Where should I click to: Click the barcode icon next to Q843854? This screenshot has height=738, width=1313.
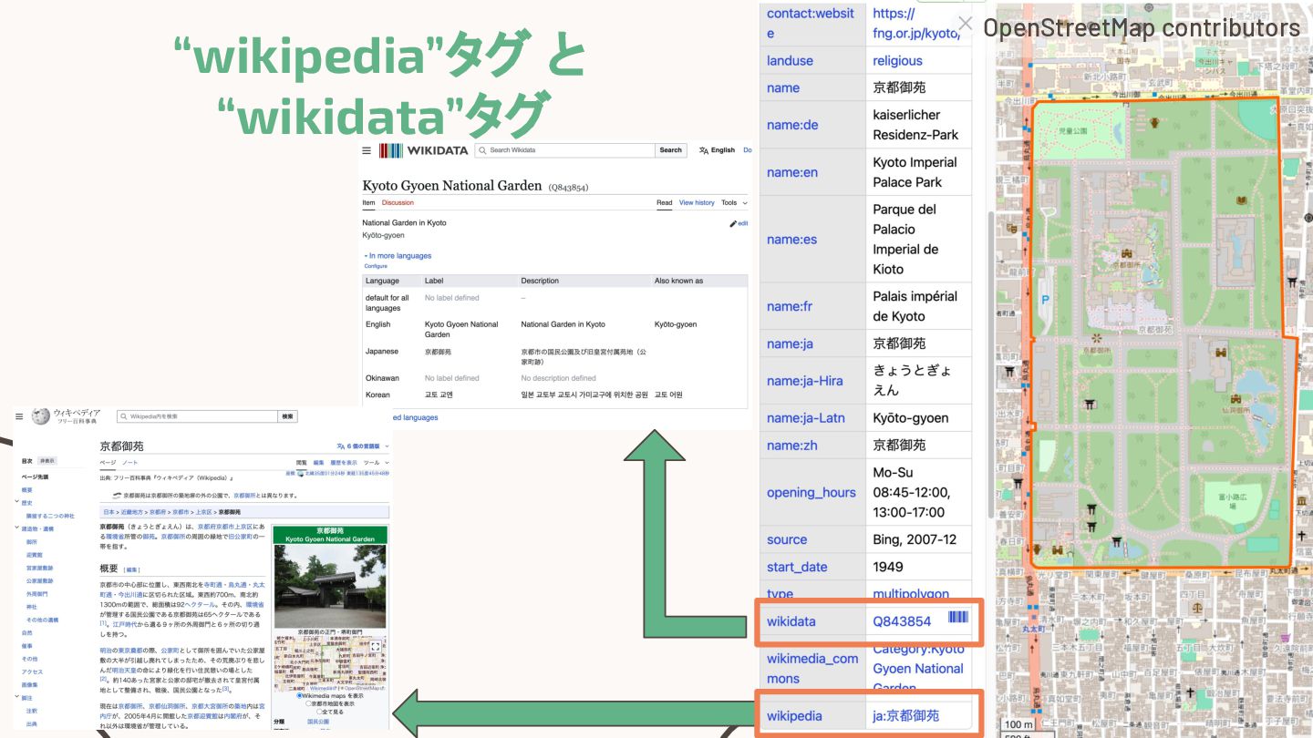pyautogui.click(x=957, y=618)
